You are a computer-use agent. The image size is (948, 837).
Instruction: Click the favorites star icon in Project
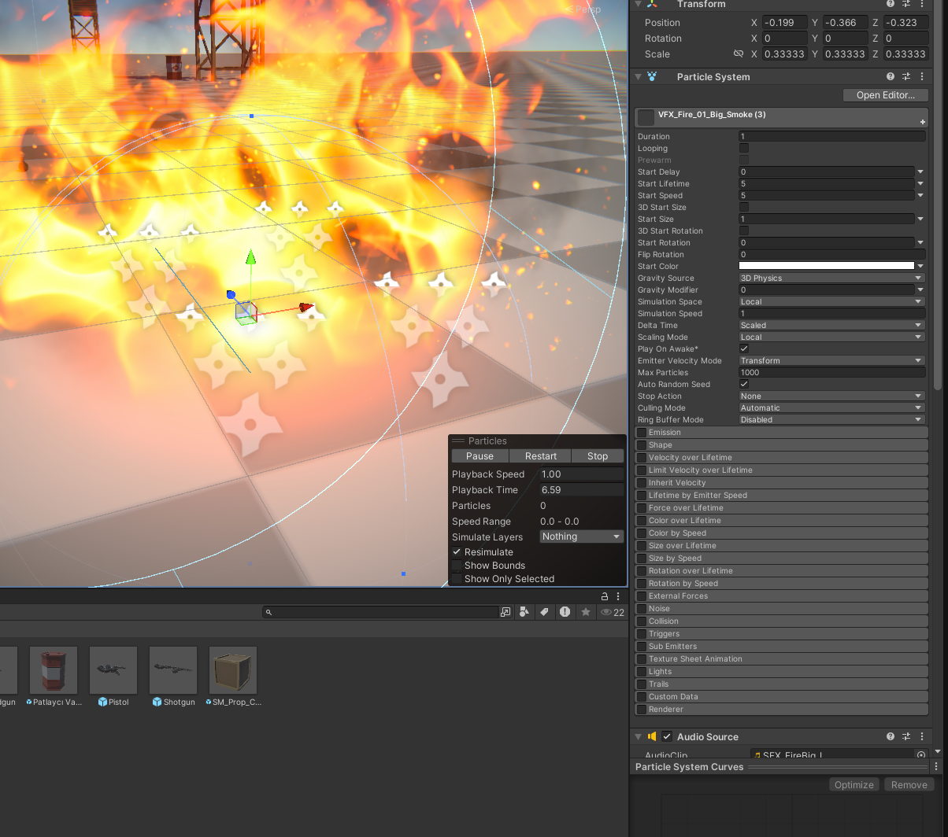pos(585,612)
